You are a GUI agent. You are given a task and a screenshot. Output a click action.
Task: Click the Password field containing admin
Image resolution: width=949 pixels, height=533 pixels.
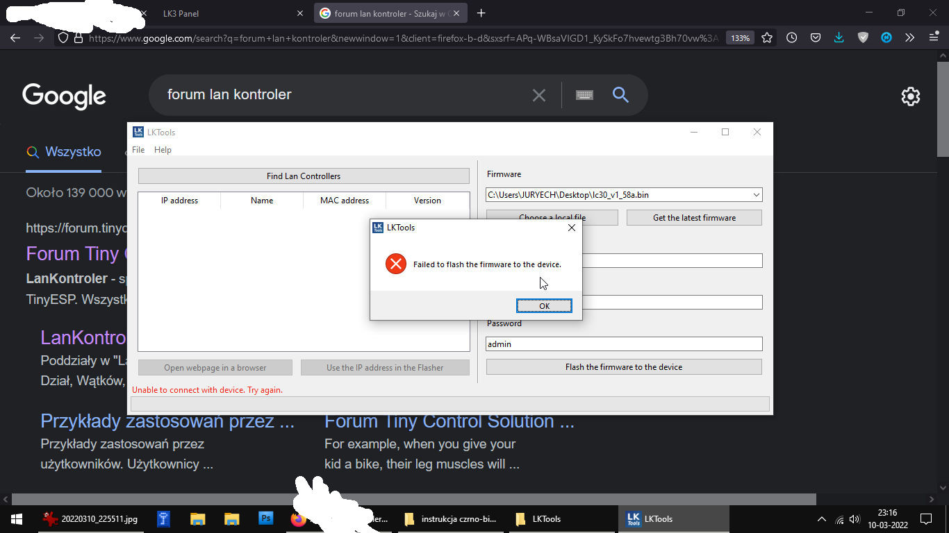pyautogui.click(x=623, y=344)
